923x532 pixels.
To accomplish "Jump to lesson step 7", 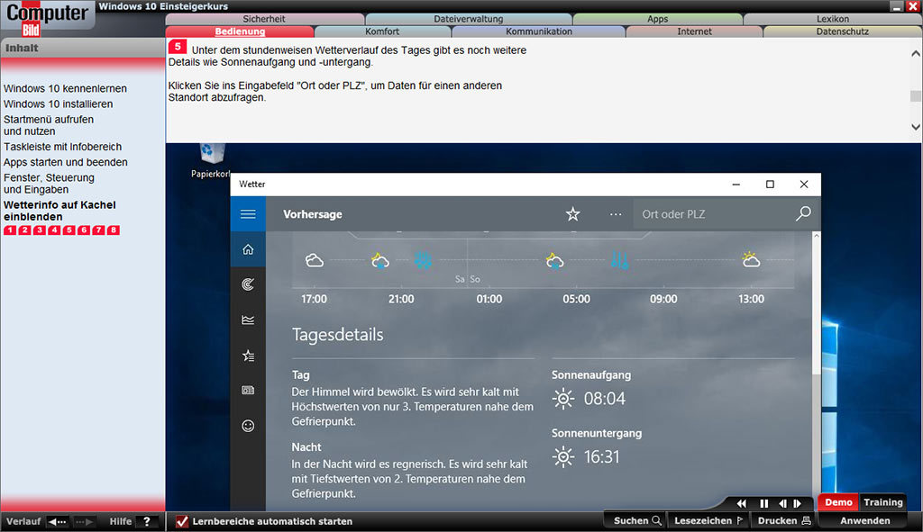I will click(x=98, y=230).
